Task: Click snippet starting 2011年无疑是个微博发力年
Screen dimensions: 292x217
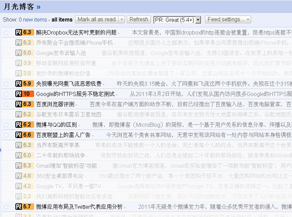Action: click(x=215, y=206)
